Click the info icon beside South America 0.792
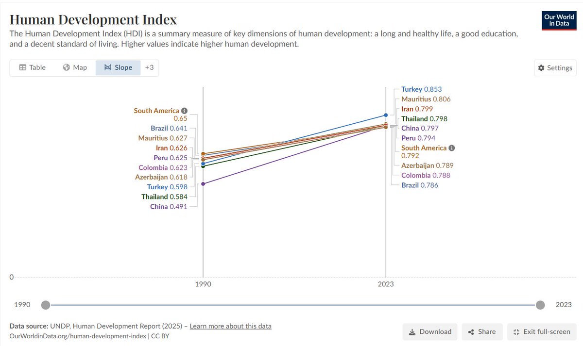This screenshot has width=583, height=346. [452, 148]
